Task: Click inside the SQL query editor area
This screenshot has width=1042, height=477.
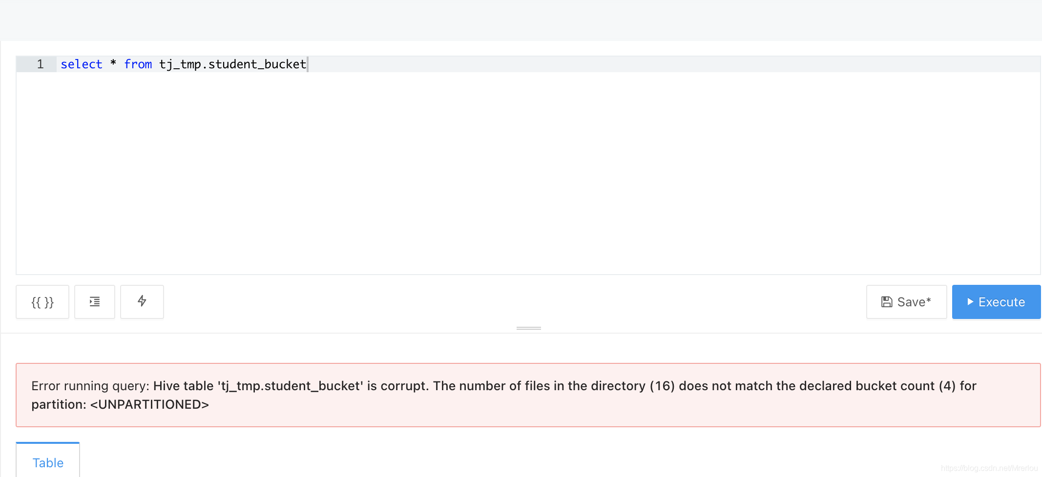Action: click(x=528, y=166)
